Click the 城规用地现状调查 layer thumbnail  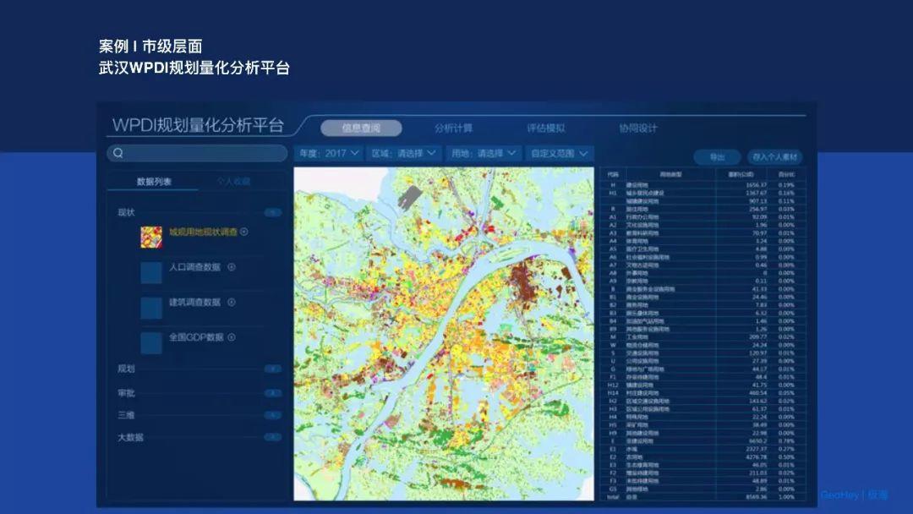(151, 238)
